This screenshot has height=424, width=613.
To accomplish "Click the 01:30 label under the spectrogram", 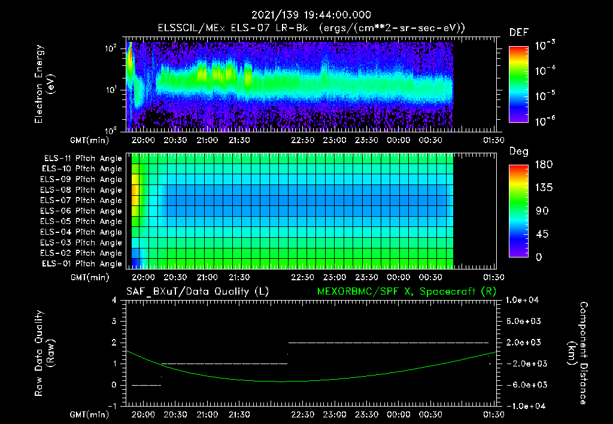I will [x=494, y=140].
